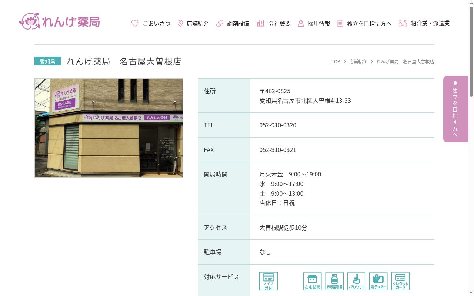This screenshot has height=296, width=474.
Task: Click the 在宅訪問 service icon
Action: 313,281
